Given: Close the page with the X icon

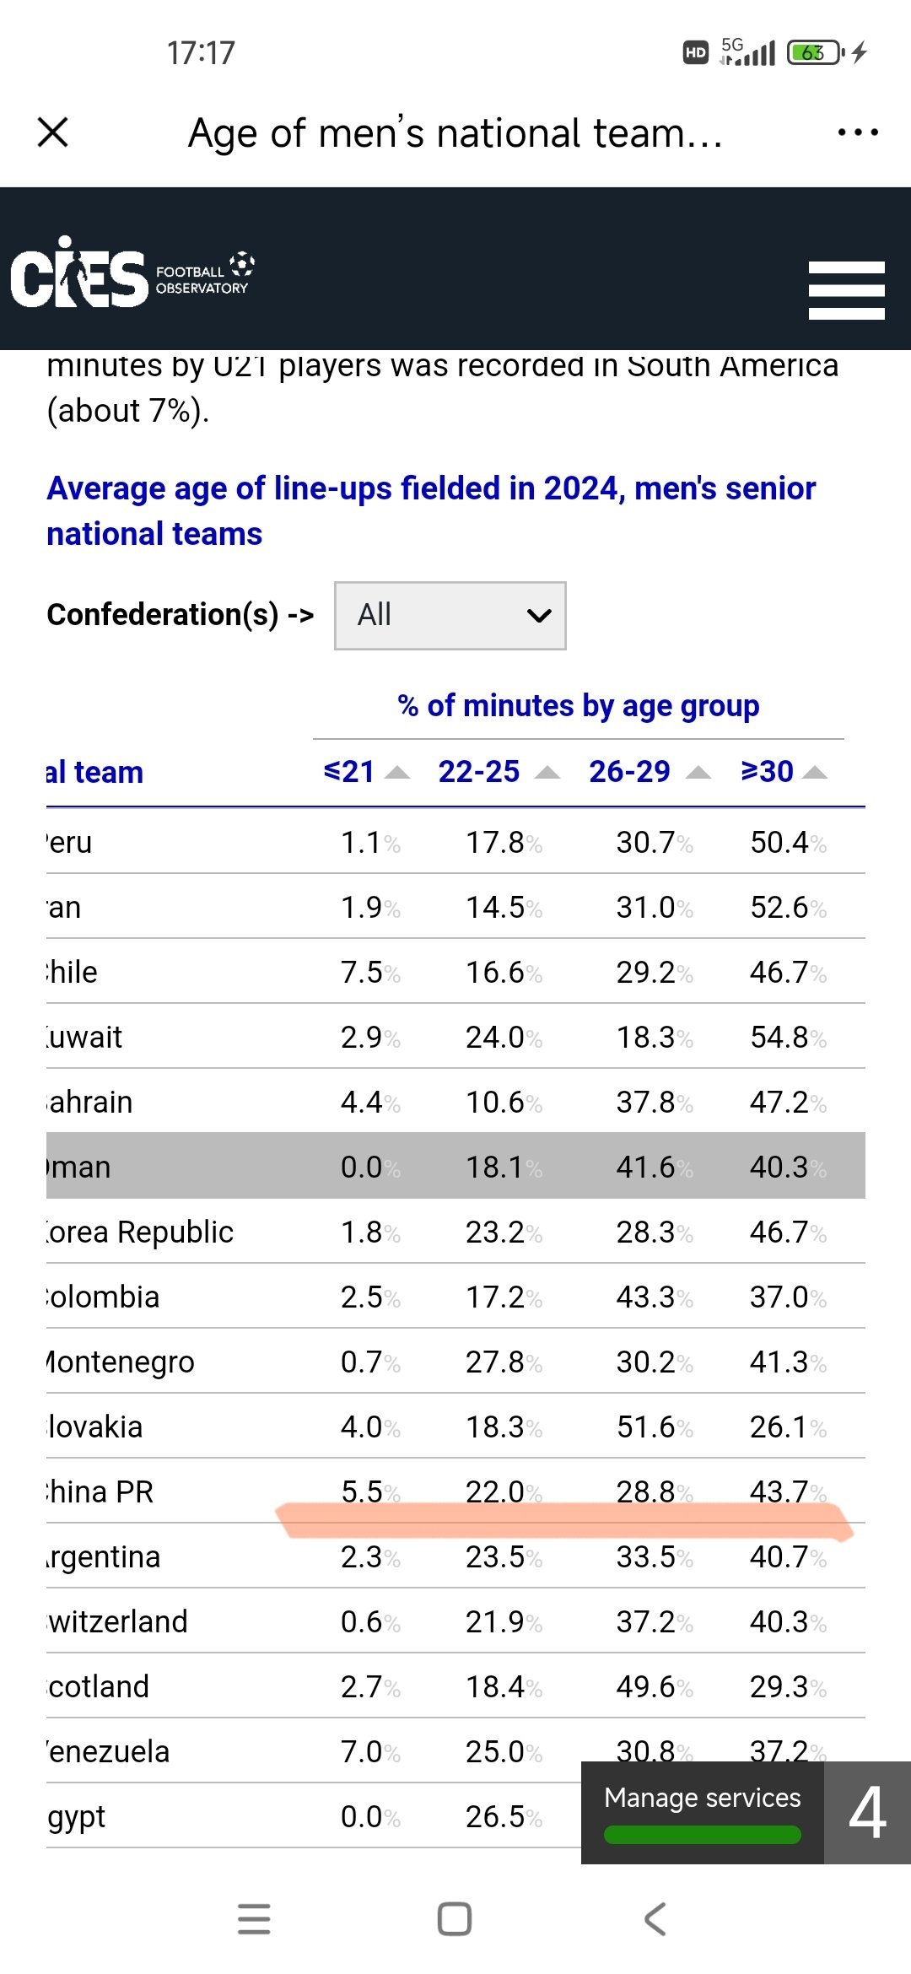Looking at the screenshot, I should click(x=53, y=132).
